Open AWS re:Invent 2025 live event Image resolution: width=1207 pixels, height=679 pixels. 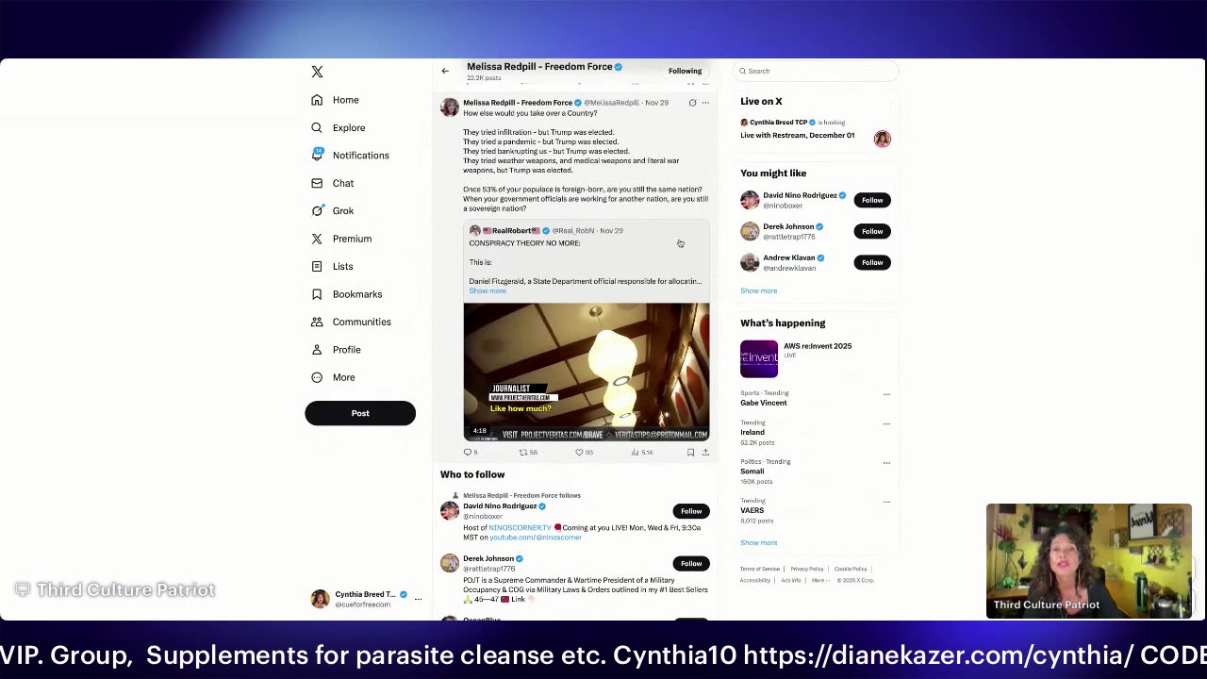click(817, 358)
